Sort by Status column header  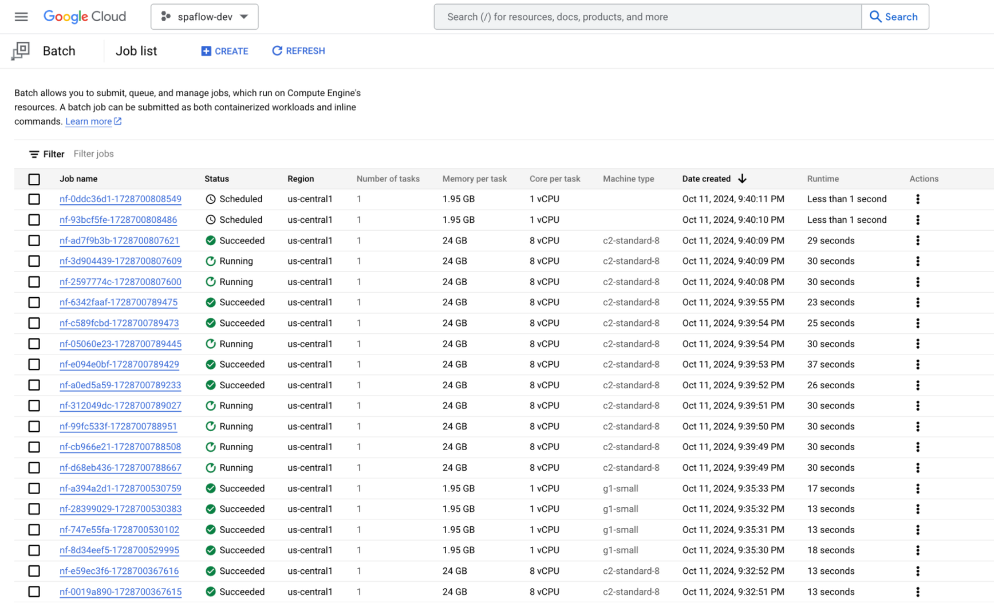[216, 179]
